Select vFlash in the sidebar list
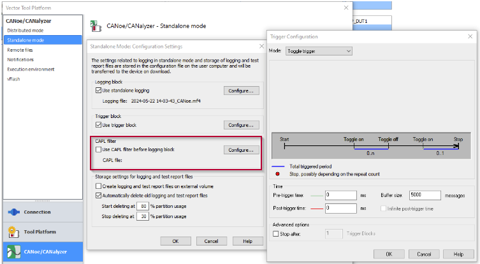480x264 pixels. (x=14, y=79)
